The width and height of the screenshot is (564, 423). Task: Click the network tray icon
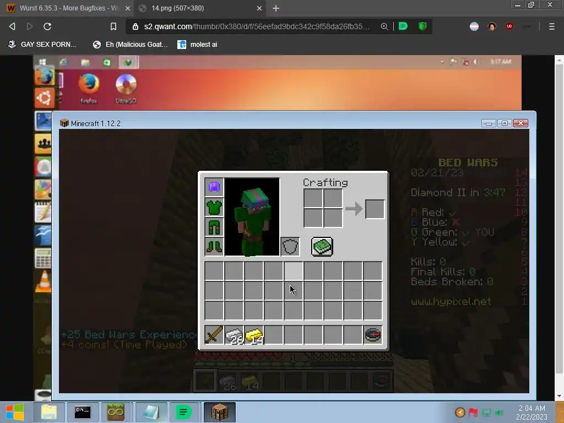pos(486,412)
